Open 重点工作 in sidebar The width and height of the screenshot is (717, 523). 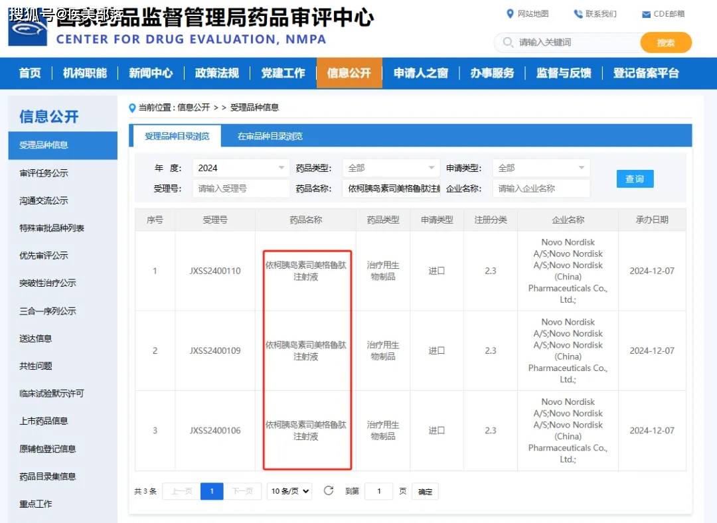[x=35, y=504]
